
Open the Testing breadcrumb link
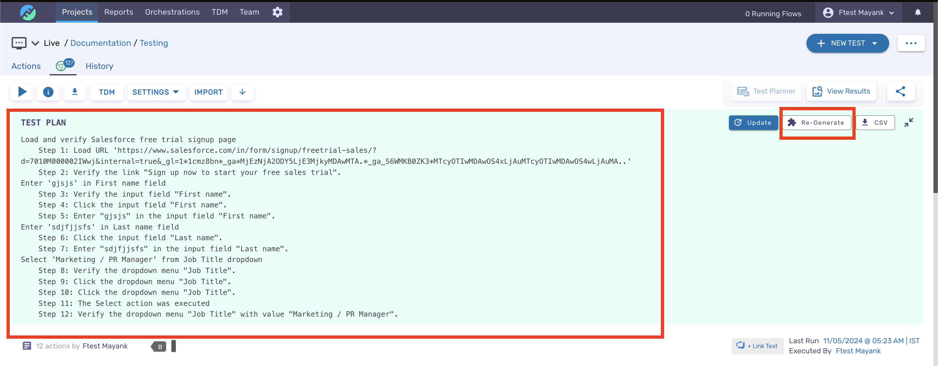click(x=154, y=43)
